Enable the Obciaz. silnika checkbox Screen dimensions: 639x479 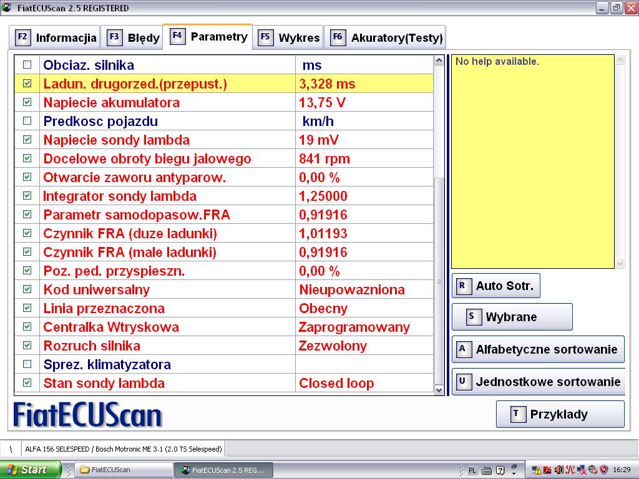(27, 65)
